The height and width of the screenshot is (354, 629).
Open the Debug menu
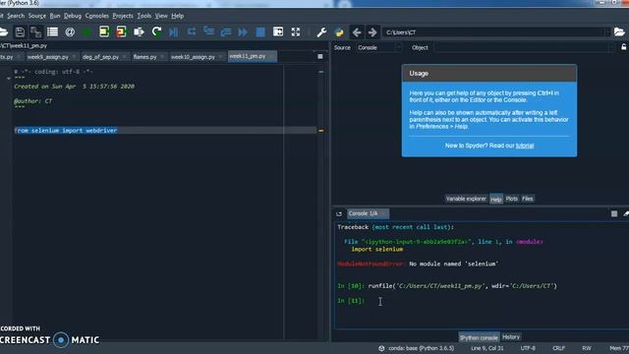click(73, 16)
